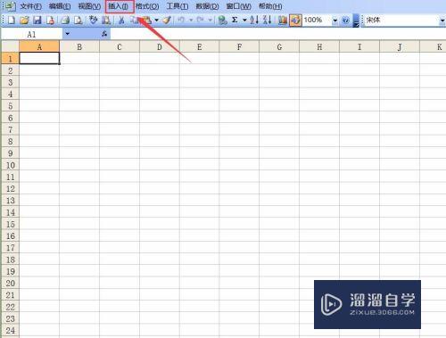Click the 100% zoom value field

pyautogui.click(x=318, y=21)
